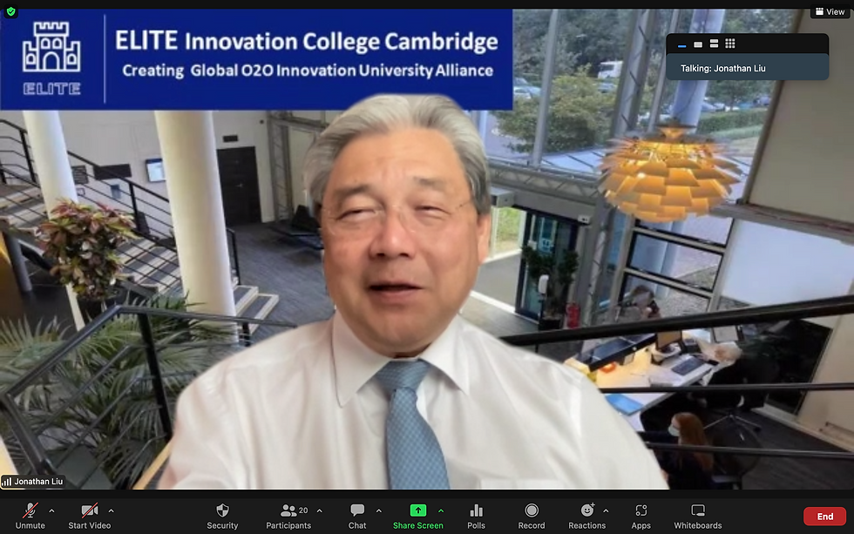854x534 pixels.
Task: Expand the chat options arrow
Action: [379, 510]
